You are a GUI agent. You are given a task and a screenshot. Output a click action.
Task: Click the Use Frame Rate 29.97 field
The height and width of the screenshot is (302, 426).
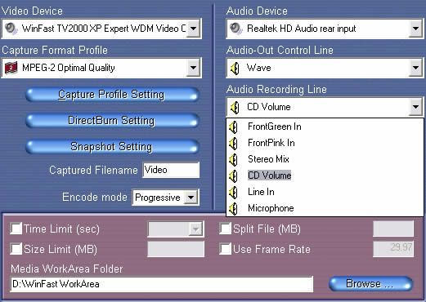click(x=393, y=249)
